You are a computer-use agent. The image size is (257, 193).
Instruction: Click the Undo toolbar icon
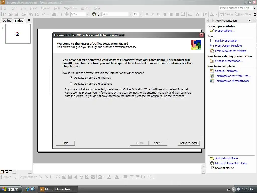[x=44, y=14]
